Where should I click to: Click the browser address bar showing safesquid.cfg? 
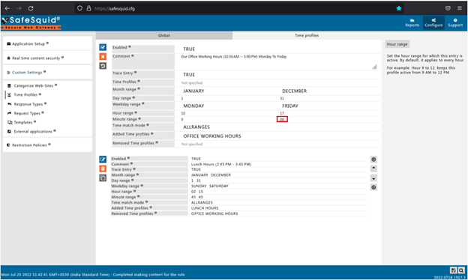[x=238, y=8]
